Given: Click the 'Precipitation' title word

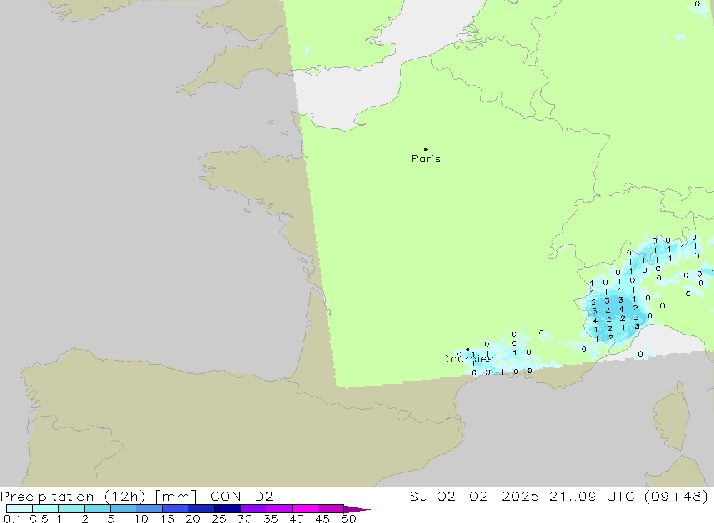Looking at the screenshot, I should pyautogui.click(x=47, y=497).
